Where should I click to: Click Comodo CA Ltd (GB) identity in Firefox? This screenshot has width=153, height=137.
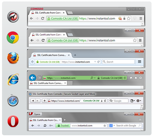pyautogui.click(x=48, y=62)
